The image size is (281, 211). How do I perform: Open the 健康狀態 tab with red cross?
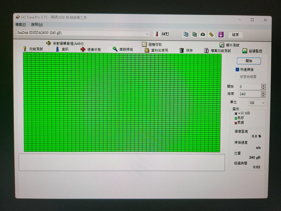pyautogui.click(x=90, y=50)
